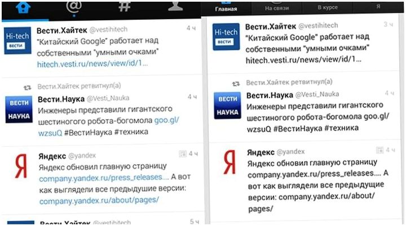Image resolution: width=406 pixels, height=226 pixels.
Task: Open @yandex handle in left timeline
Action: tap(82, 156)
